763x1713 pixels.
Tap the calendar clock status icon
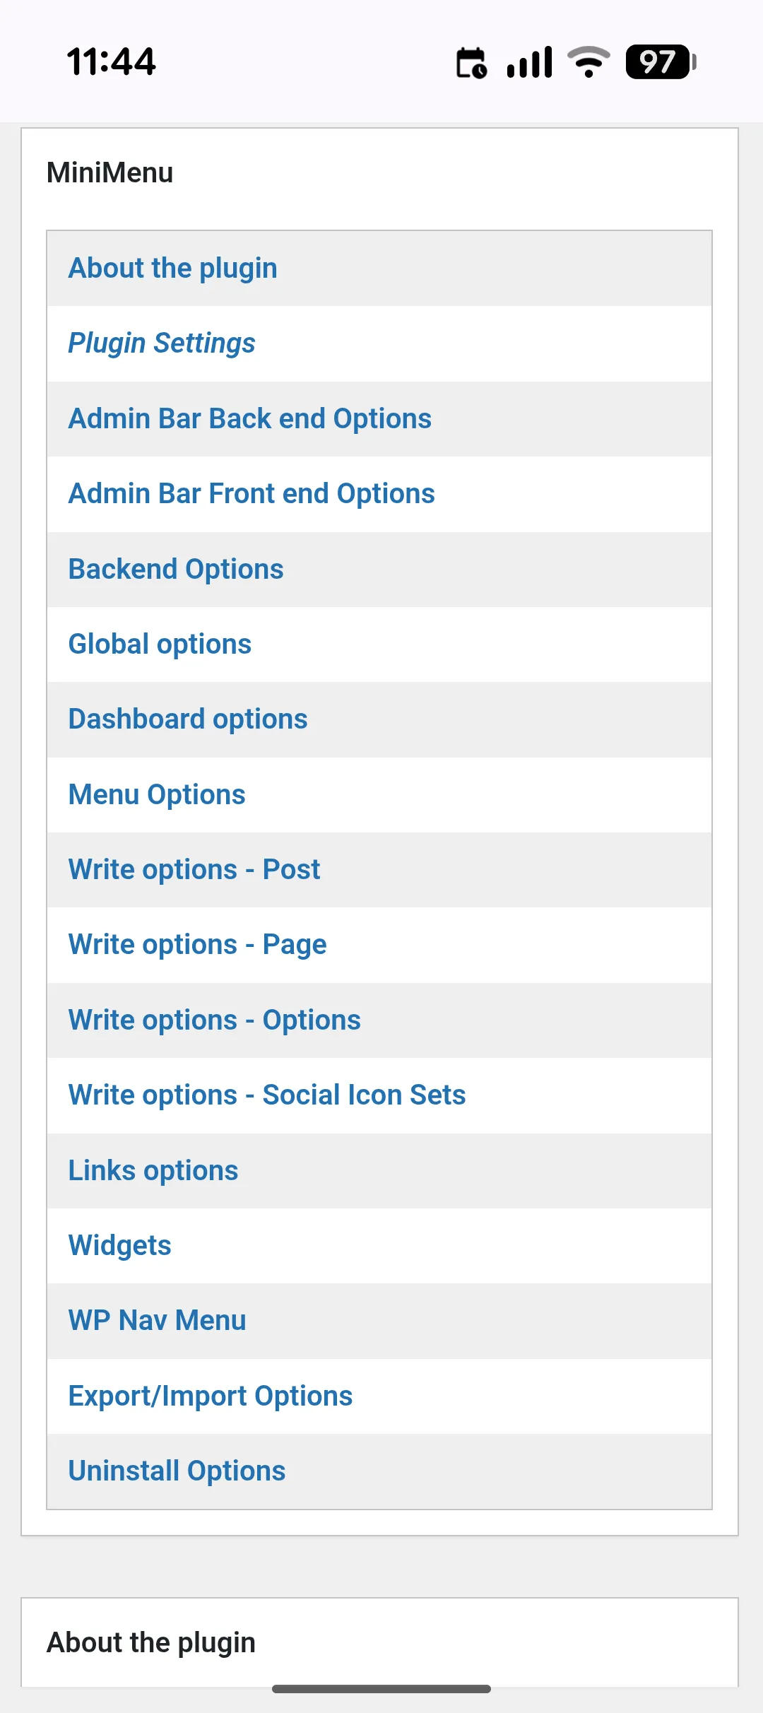coord(471,62)
